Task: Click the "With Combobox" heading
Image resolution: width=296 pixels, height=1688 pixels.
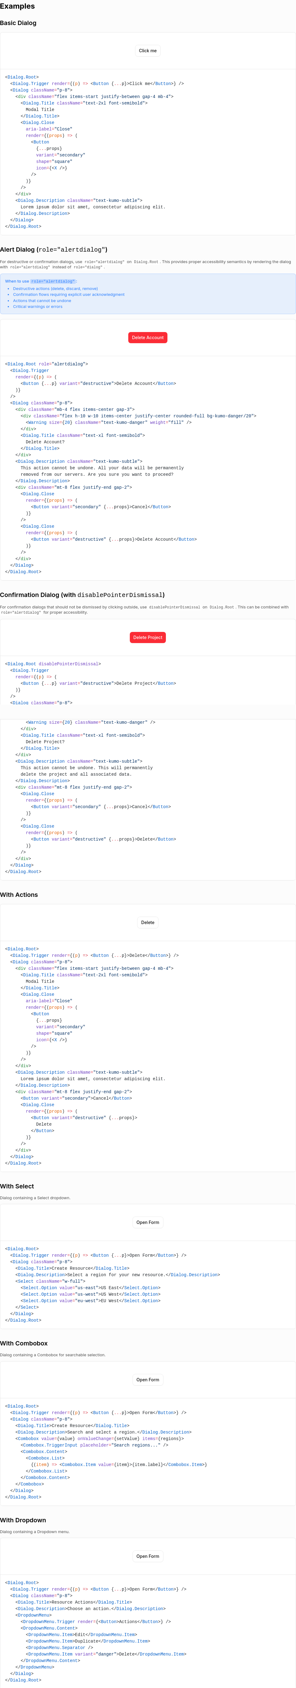Action: pyautogui.click(x=23, y=1343)
